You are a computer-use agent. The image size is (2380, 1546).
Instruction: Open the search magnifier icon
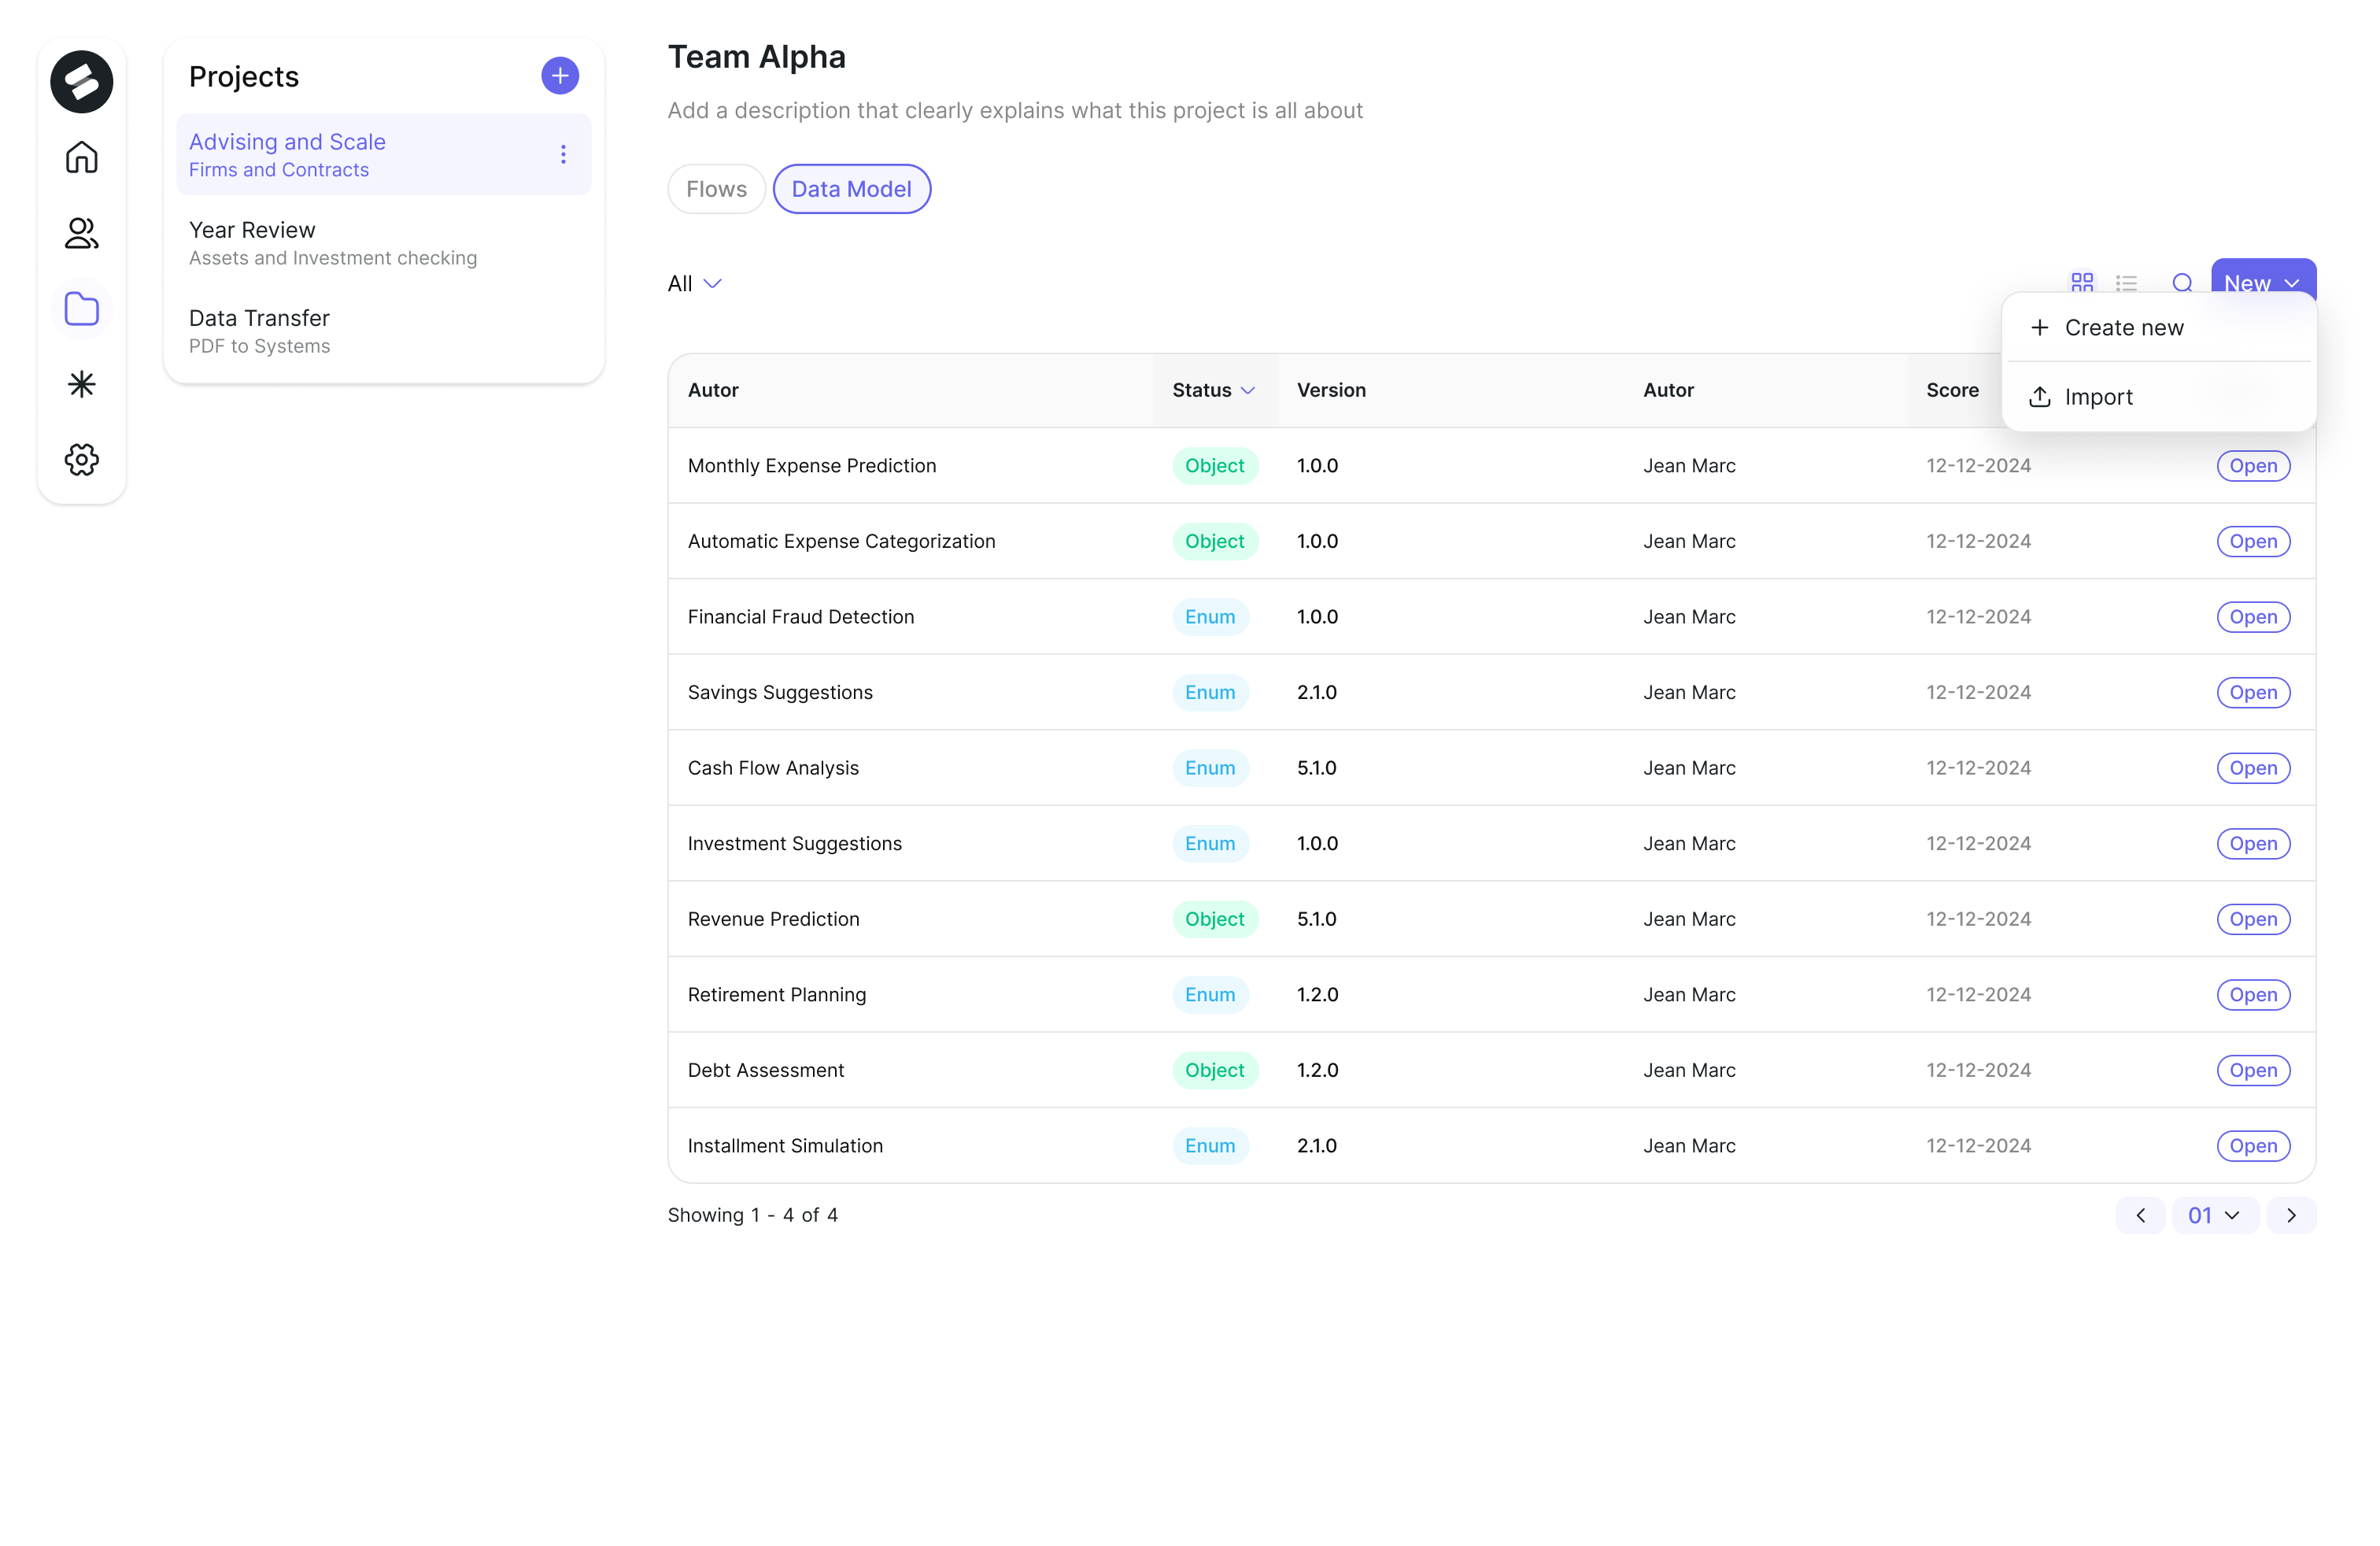(x=2182, y=283)
